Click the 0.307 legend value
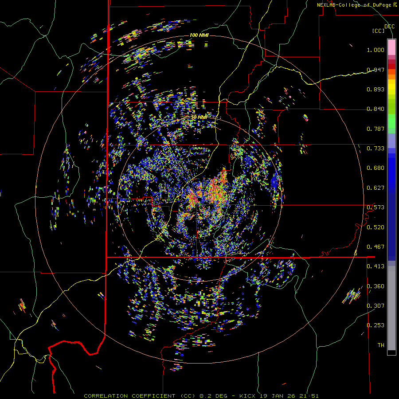 click(x=376, y=306)
